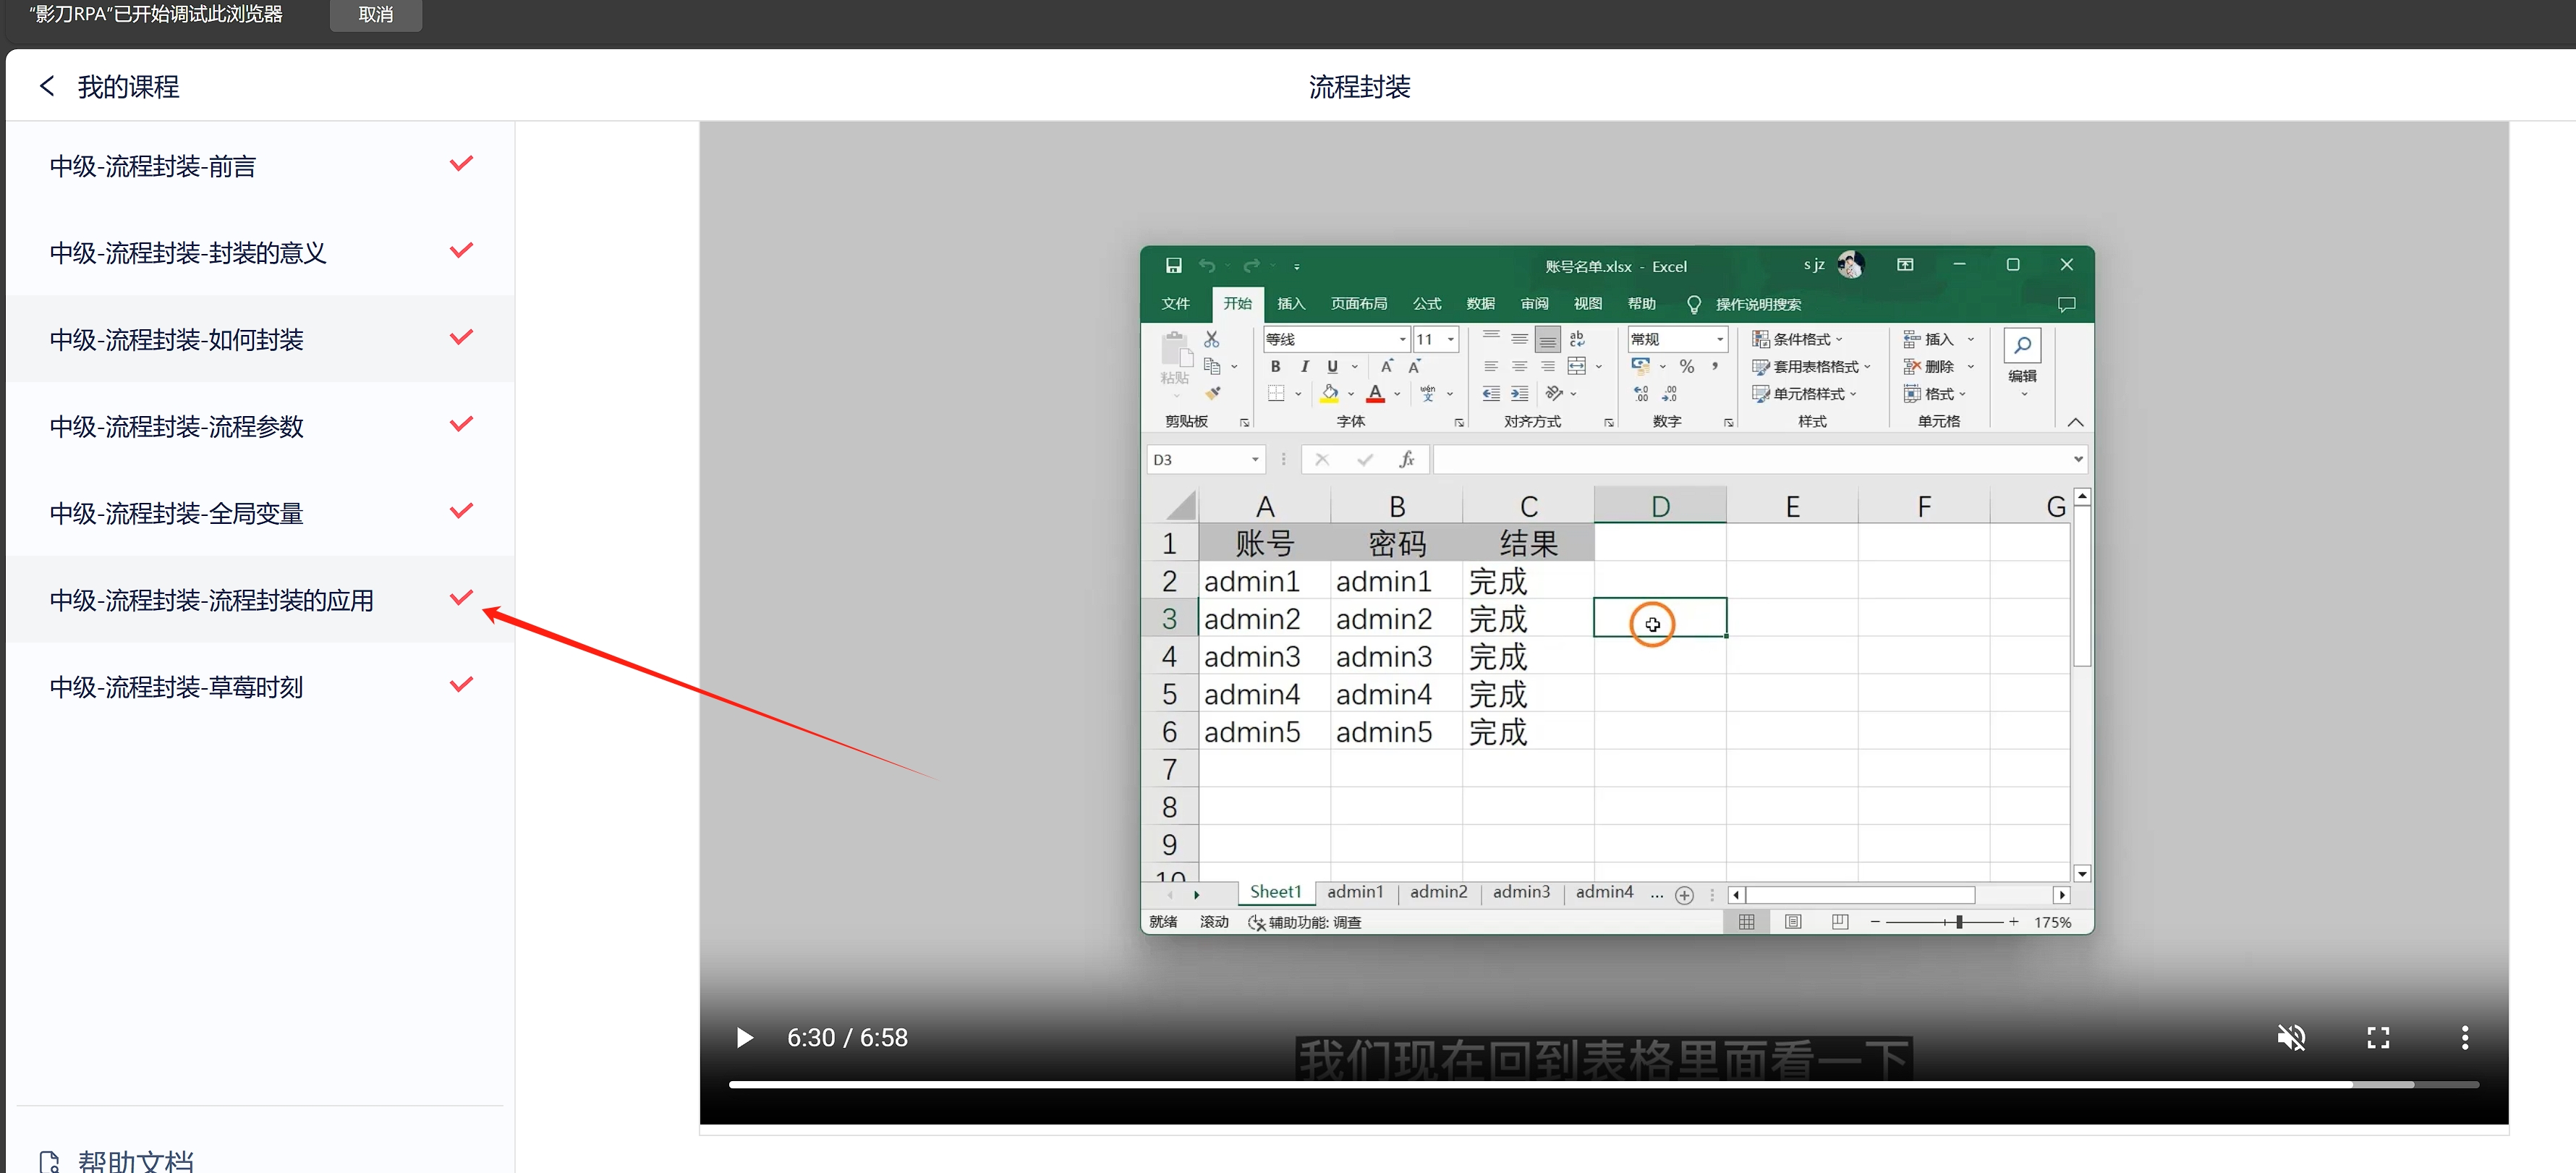Toggle Italic formatting in Excel ribbon
The height and width of the screenshot is (1173, 2576).
[x=1304, y=366]
